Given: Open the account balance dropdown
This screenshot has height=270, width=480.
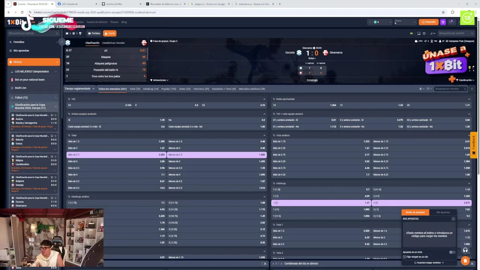Looking at the screenshot, I should [380, 22].
